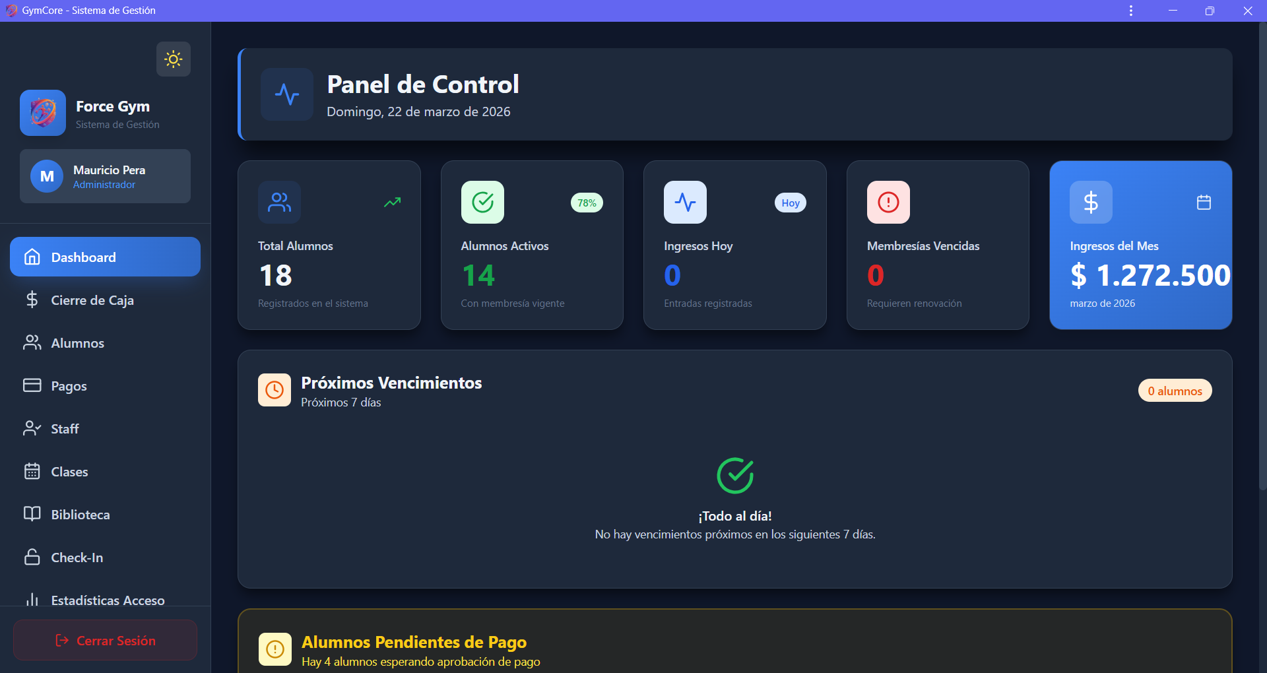Click the alert icon on Membresías Vencidas card
This screenshot has width=1267, height=673.
coord(888,202)
